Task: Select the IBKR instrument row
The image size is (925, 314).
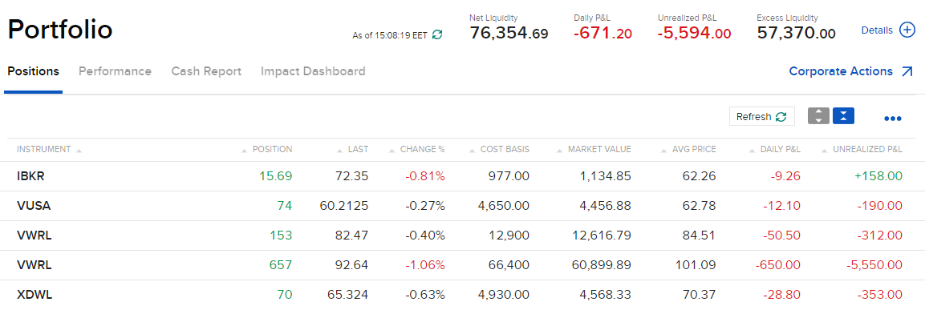Action: 462,176
